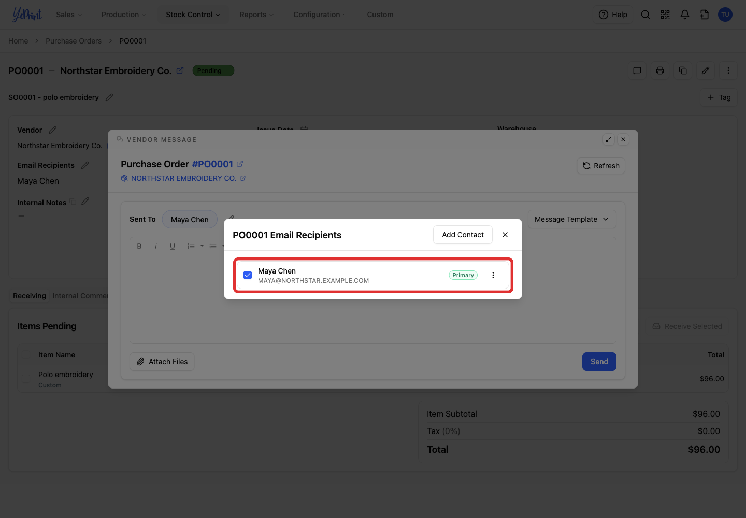
Task: Insert a numbered list in message editor
Action: point(191,246)
